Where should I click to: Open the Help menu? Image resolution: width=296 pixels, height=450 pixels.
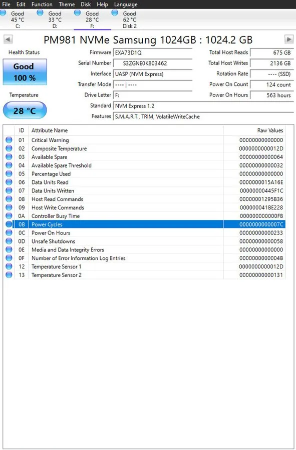[102, 4]
